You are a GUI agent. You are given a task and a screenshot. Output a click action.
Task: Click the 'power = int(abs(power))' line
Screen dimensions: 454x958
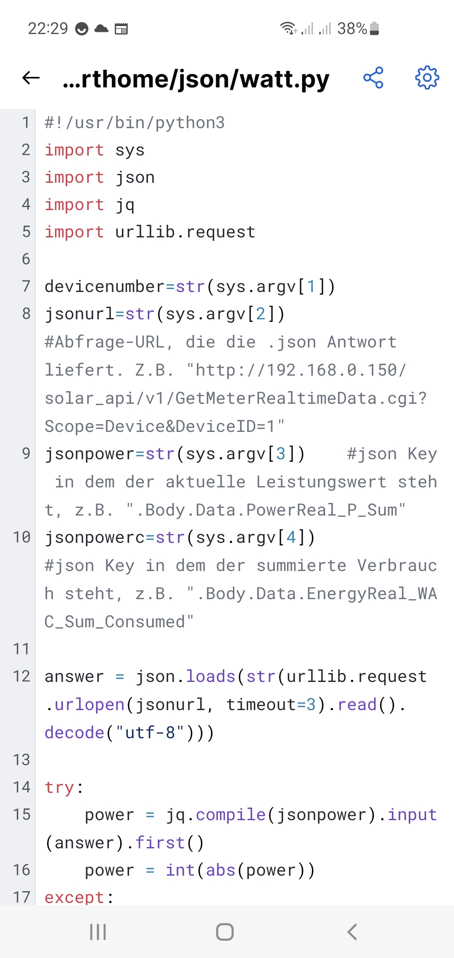[x=200, y=870]
